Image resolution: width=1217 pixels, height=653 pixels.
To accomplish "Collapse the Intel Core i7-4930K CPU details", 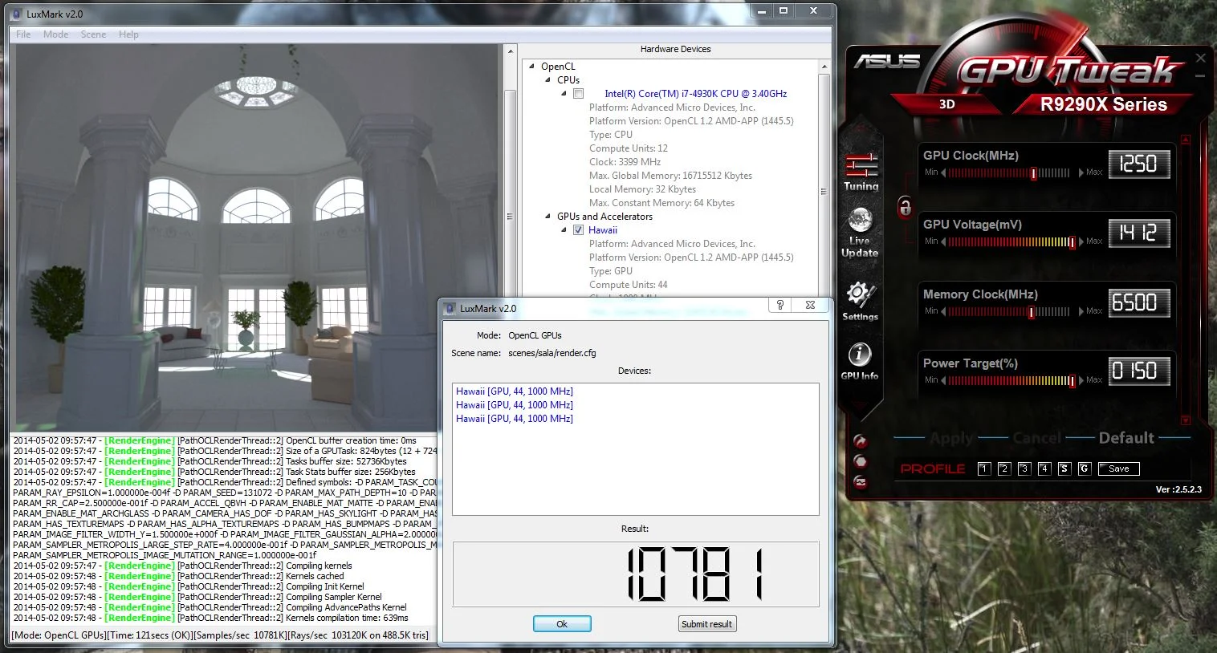I will (564, 94).
